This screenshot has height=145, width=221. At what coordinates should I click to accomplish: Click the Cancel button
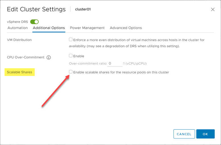tap(184, 134)
